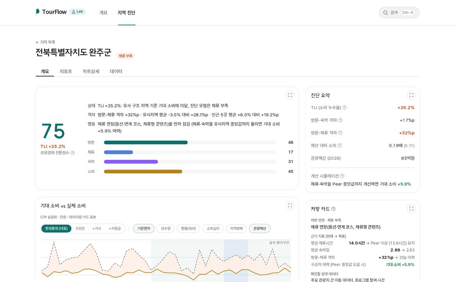Click the +17%p 방문-숙박 격차 value
This screenshot has height=282, width=455.
tap(407, 120)
